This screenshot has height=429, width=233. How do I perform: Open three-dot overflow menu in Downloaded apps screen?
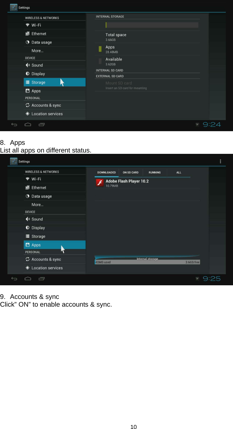220,161
